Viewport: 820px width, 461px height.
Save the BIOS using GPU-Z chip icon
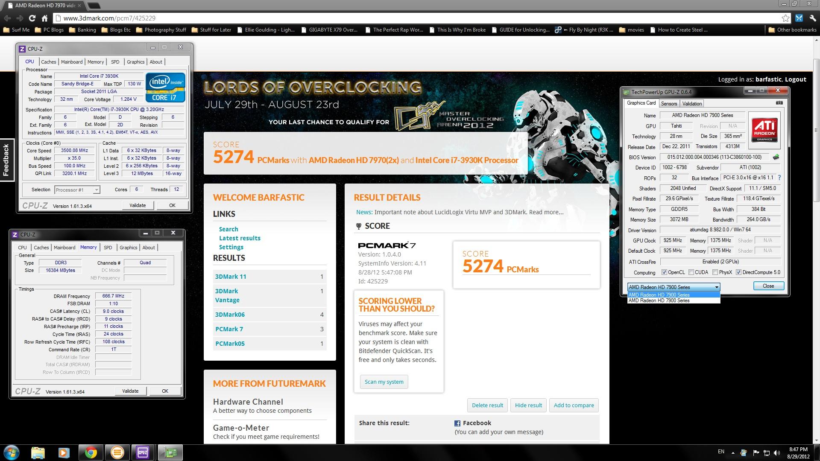(776, 157)
